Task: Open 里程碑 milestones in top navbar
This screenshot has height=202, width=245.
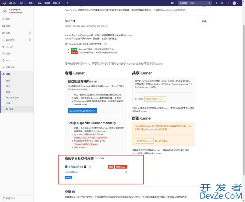Action: click(47, 3)
